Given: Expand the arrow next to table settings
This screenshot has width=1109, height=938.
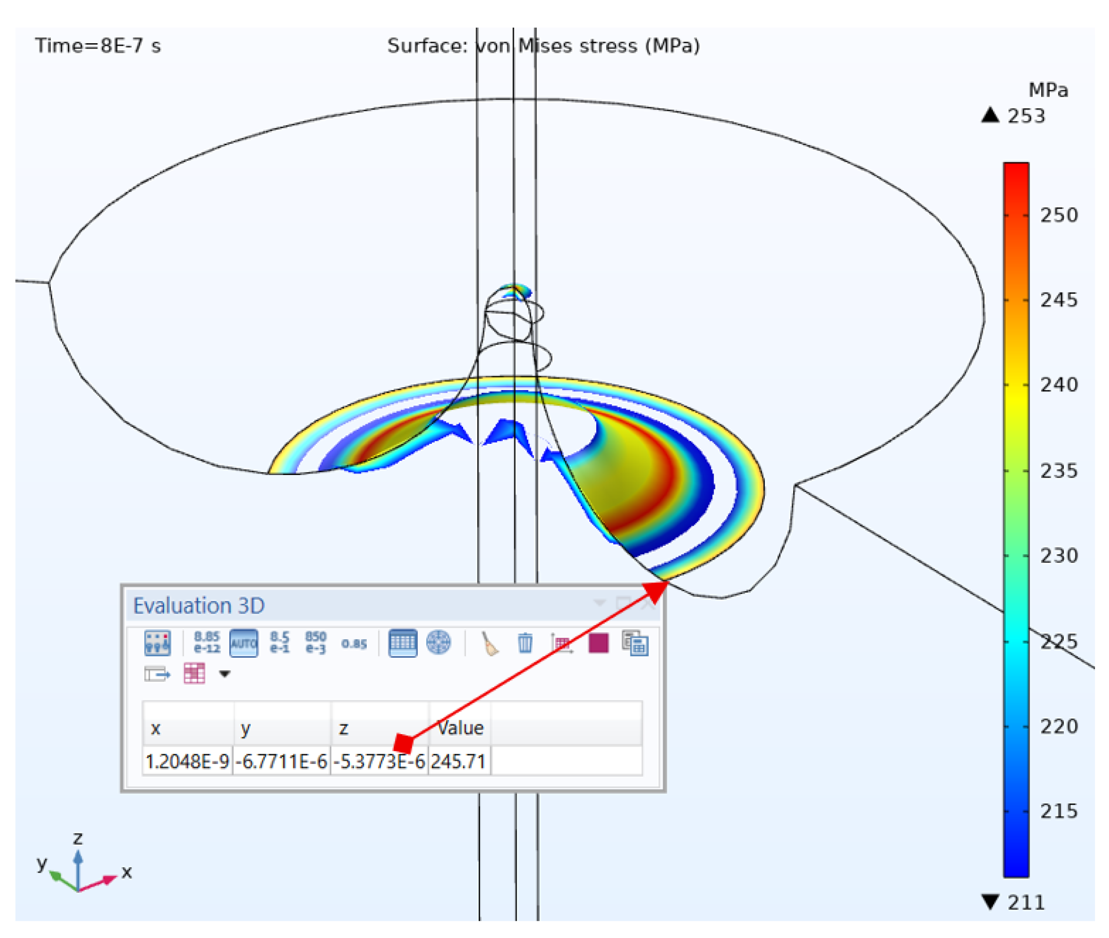Looking at the screenshot, I should pos(224,674).
